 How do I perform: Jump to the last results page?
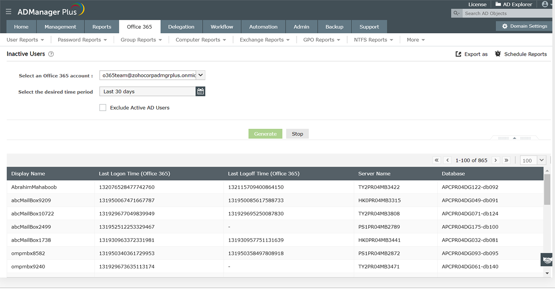pyautogui.click(x=506, y=160)
